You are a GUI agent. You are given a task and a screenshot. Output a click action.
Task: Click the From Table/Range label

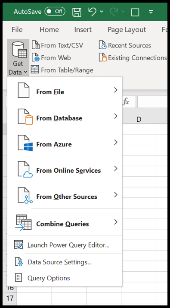tap(67, 70)
